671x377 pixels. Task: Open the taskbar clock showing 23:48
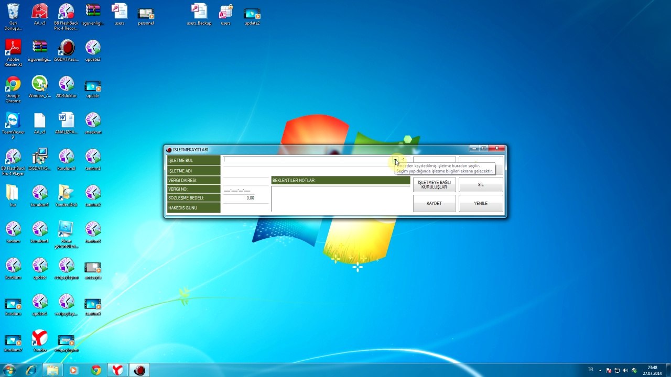(652, 370)
